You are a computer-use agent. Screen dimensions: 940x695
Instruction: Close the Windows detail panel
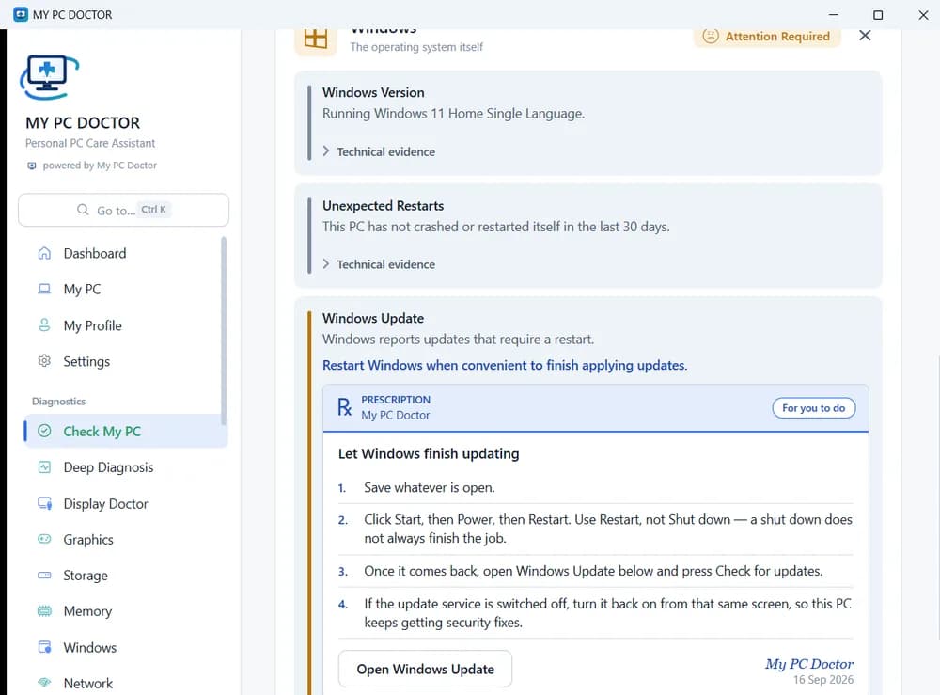pyautogui.click(x=865, y=36)
